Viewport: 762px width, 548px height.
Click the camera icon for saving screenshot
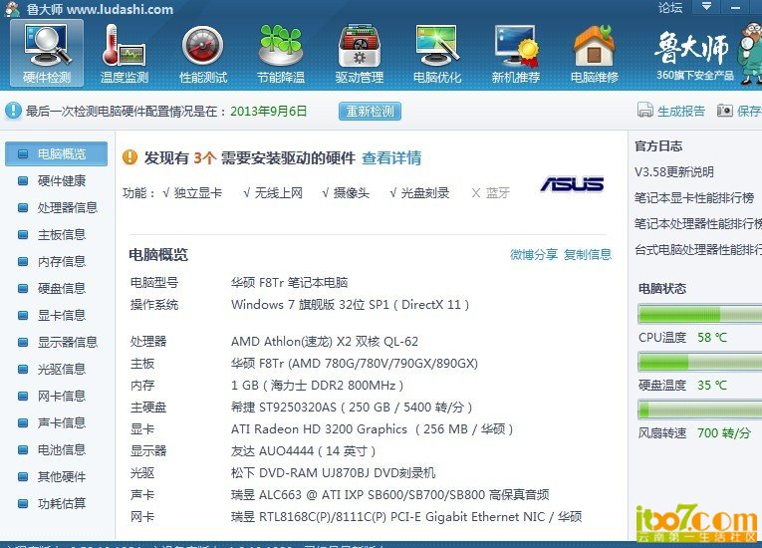[724, 111]
